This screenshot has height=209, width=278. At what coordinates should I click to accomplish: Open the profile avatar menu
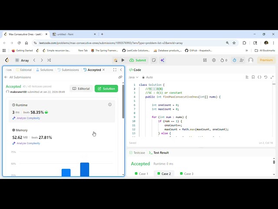(251, 60)
